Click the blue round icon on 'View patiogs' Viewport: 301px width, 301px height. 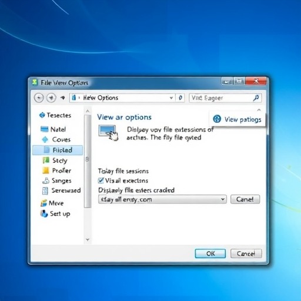coord(217,119)
